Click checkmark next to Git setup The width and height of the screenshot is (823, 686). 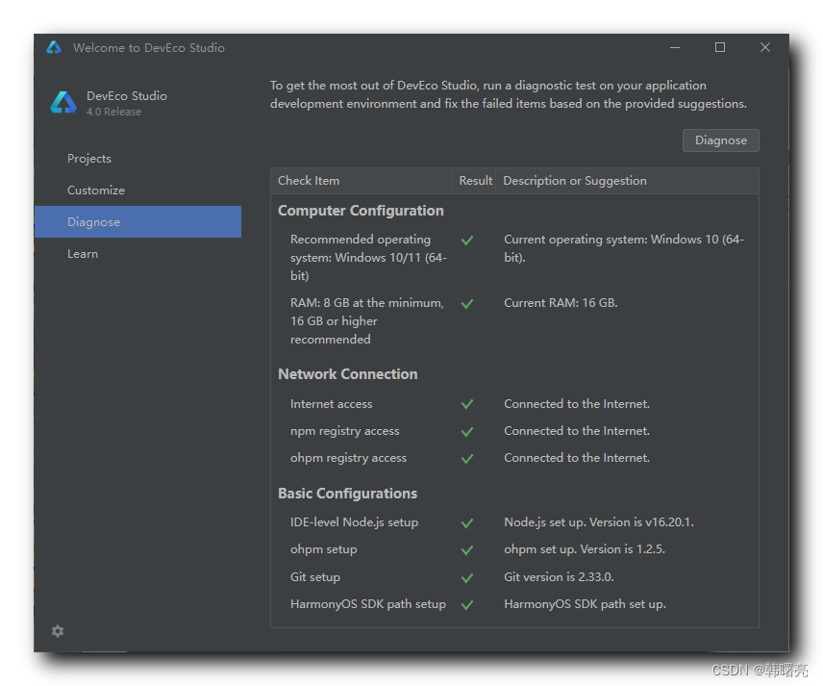tap(467, 578)
